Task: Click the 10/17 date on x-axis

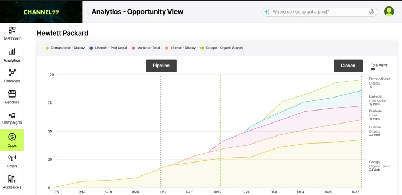Action: click(217, 192)
